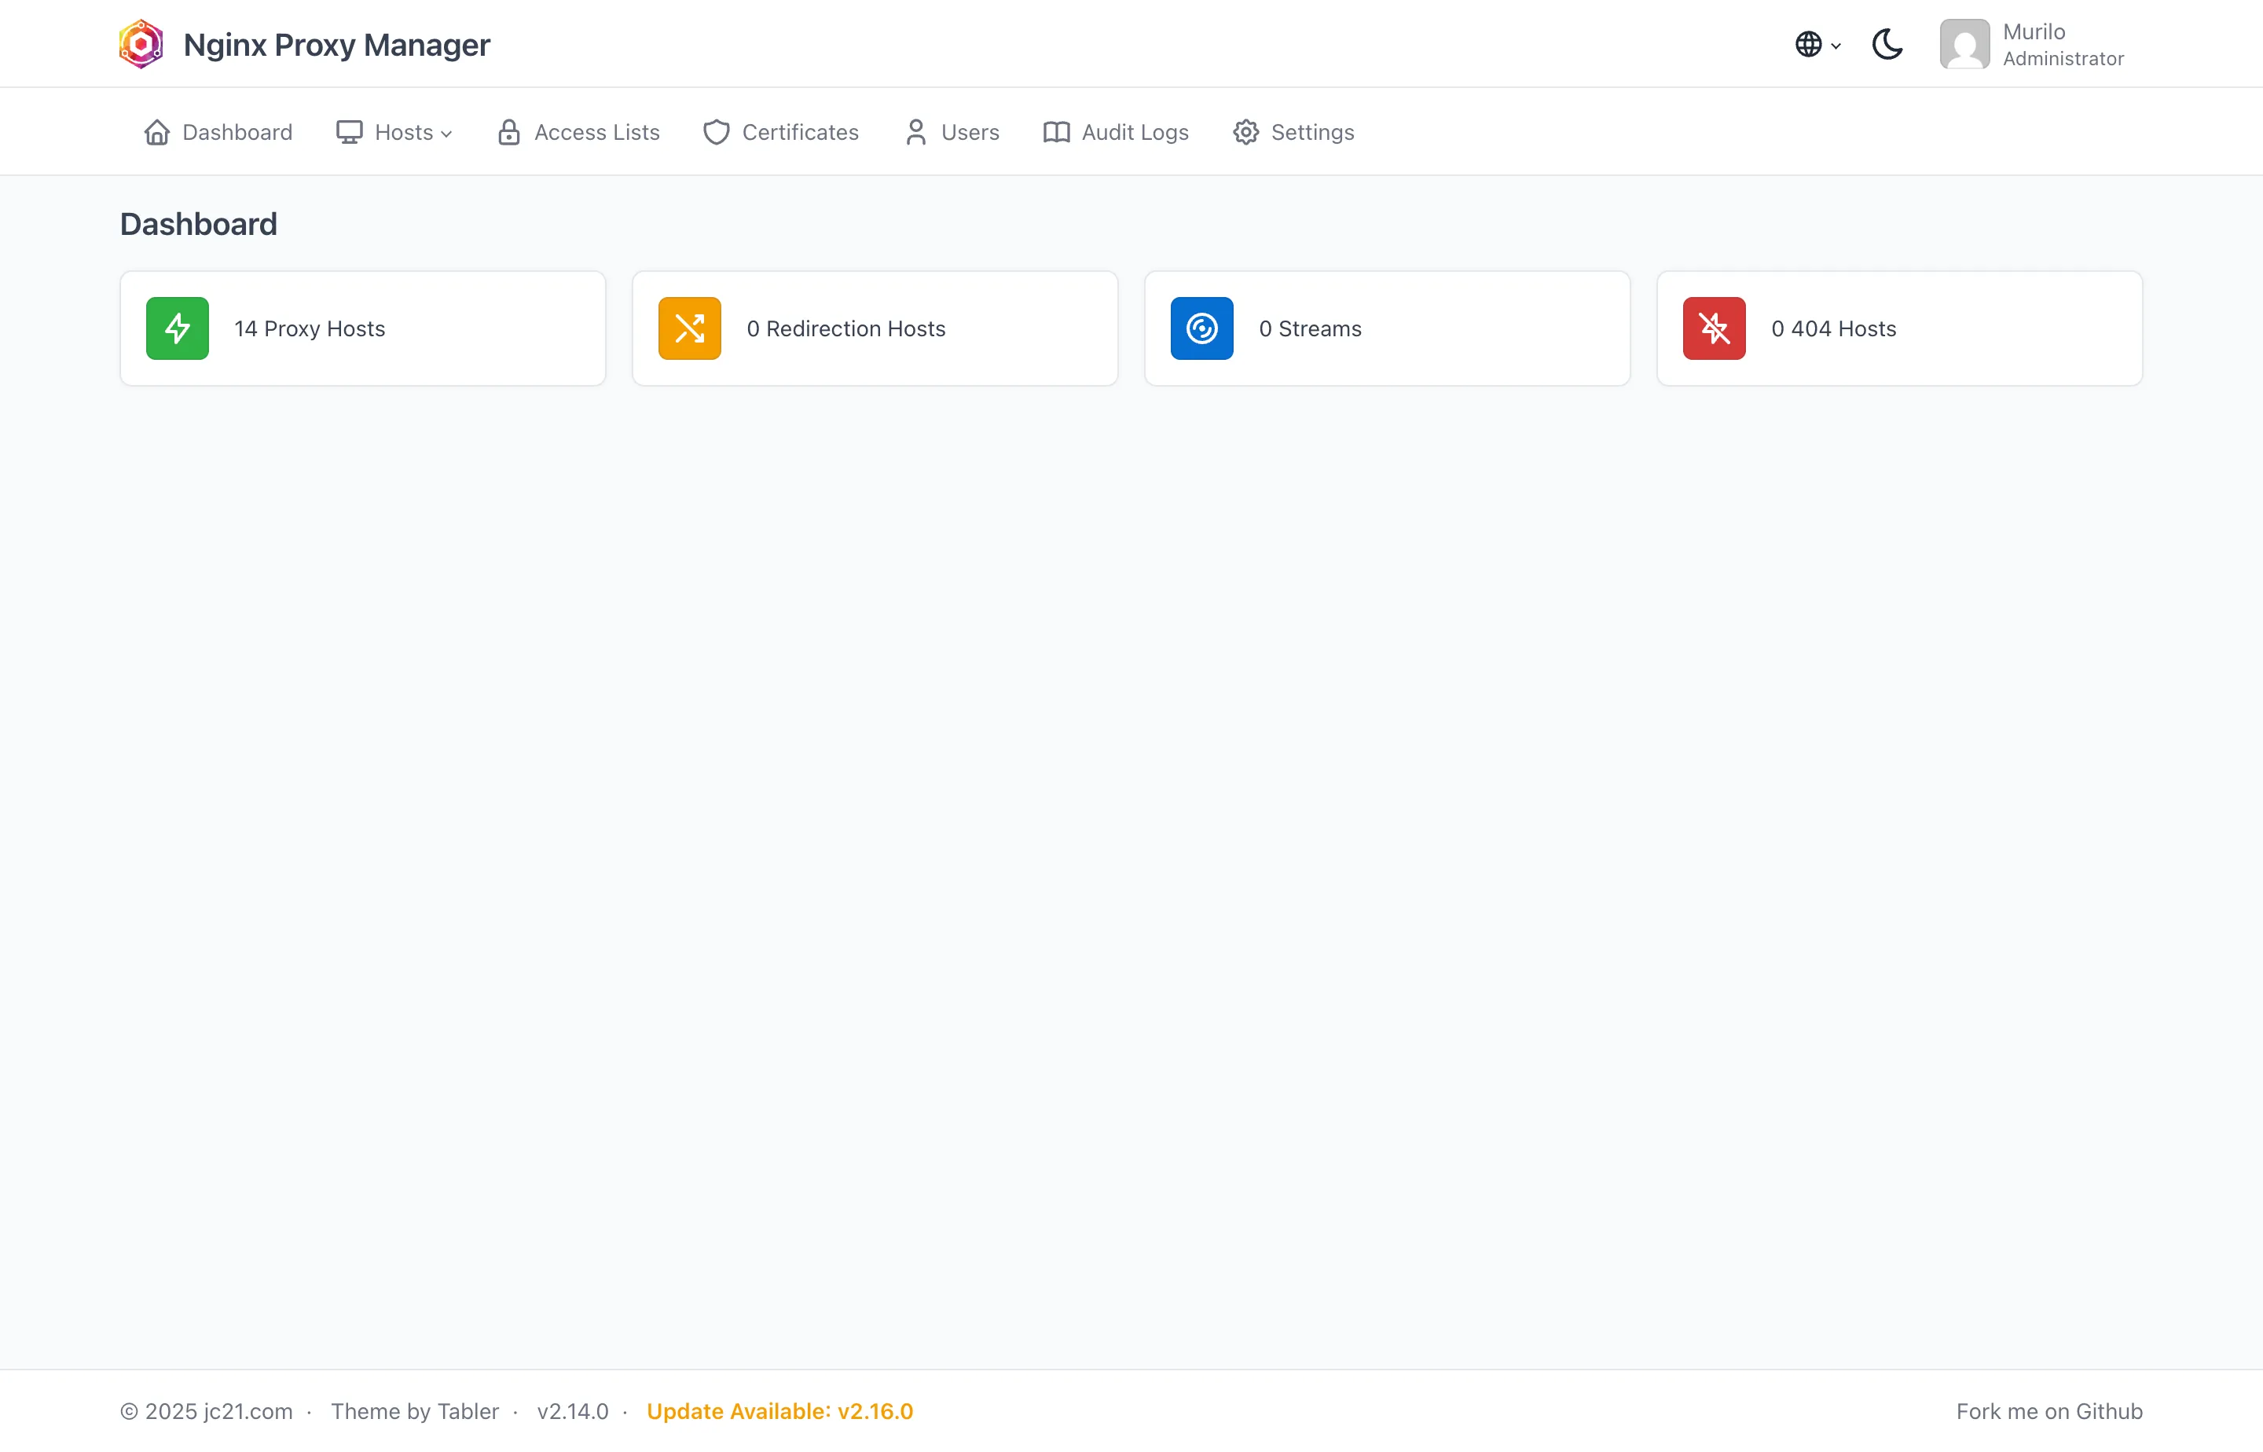The height and width of the screenshot is (1452, 2263).
Task: Open the 0 Redirection Hosts card
Action: tap(875, 328)
